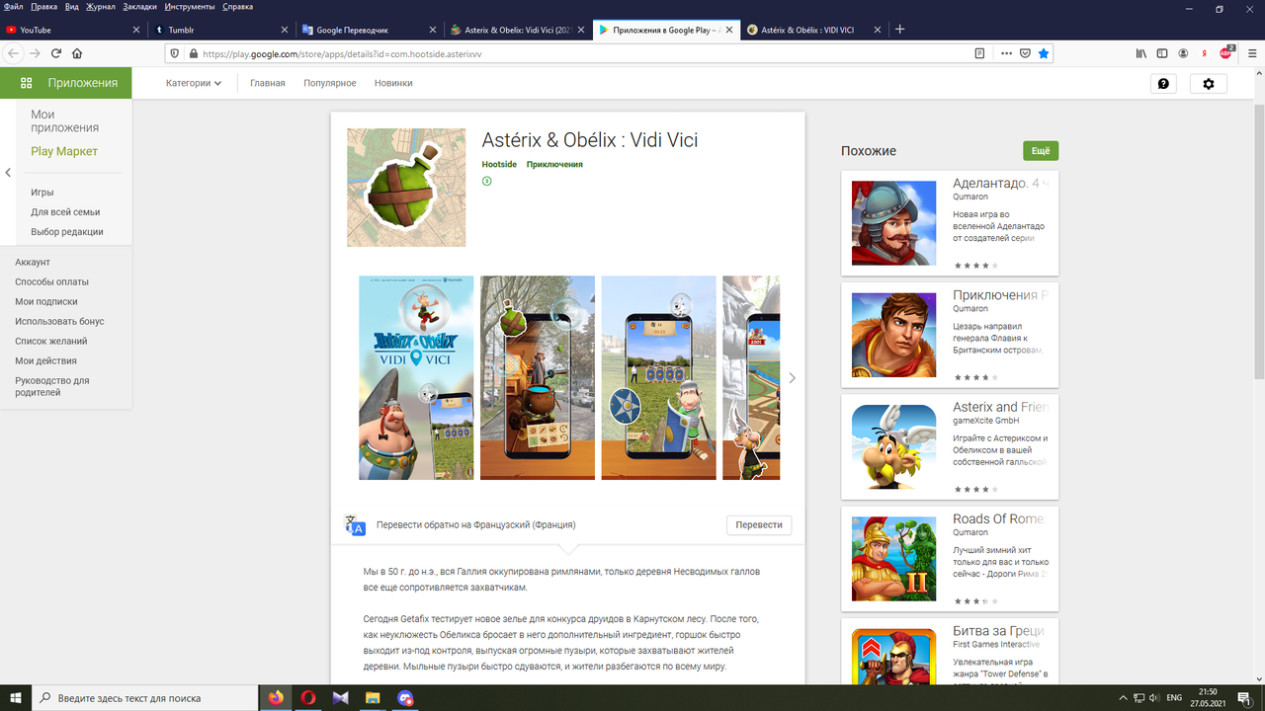The height and width of the screenshot is (711, 1265).
Task: Click the Windows taskbar search box
Action: (145, 698)
